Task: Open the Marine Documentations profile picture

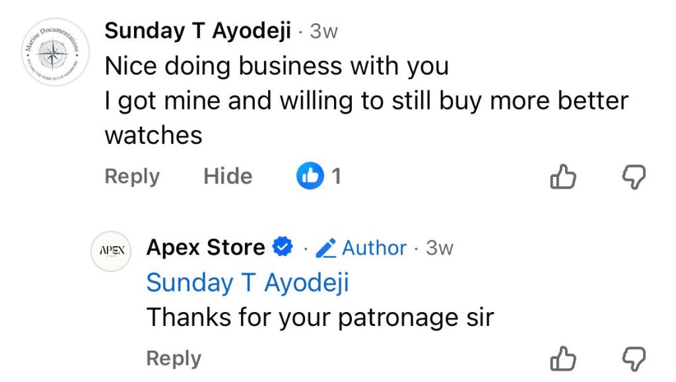Action: click(50, 52)
